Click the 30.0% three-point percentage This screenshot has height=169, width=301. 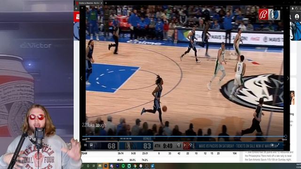(x=133, y=160)
